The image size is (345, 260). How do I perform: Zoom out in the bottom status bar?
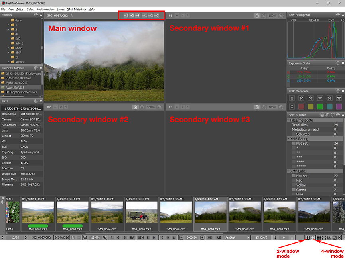click(x=85, y=238)
